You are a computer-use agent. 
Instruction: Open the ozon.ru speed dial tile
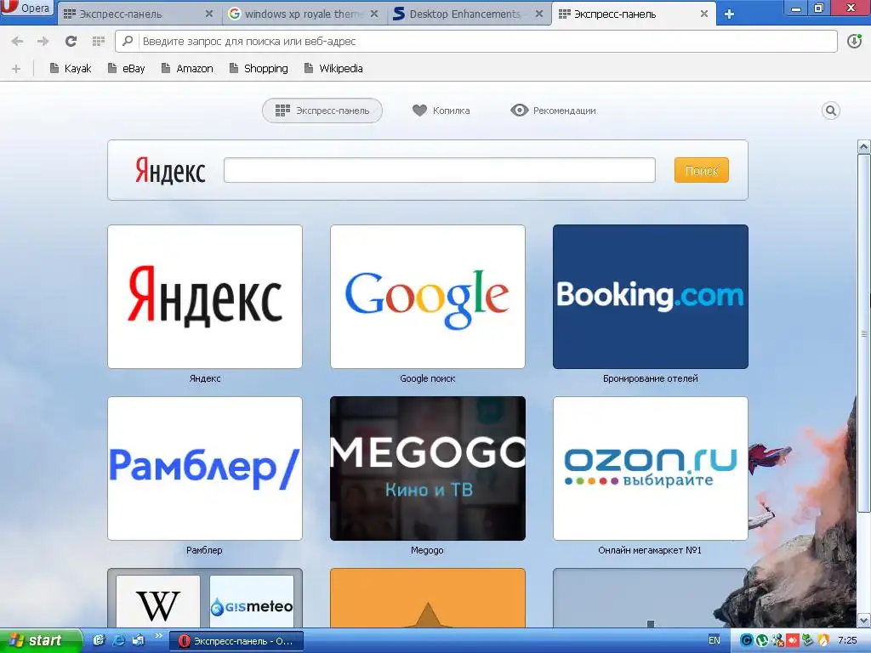pos(651,468)
